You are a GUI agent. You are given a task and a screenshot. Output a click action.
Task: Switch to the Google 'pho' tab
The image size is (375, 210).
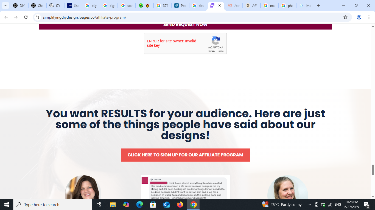287,5
